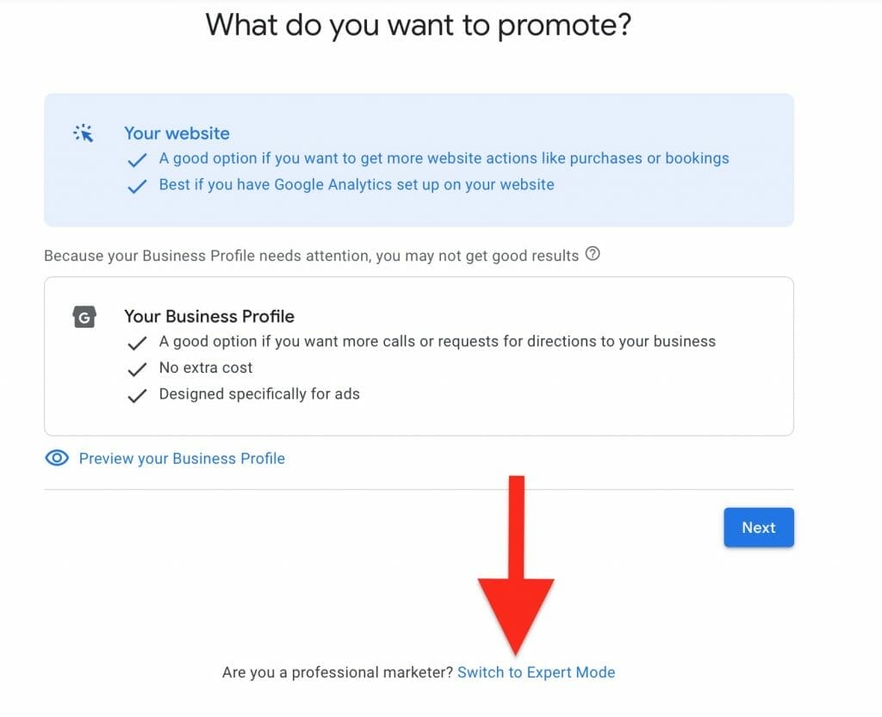This screenshot has width=882, height=717.
Task: Click checkmark beside "Designed specifically for ads"
Action: [137, 396]
